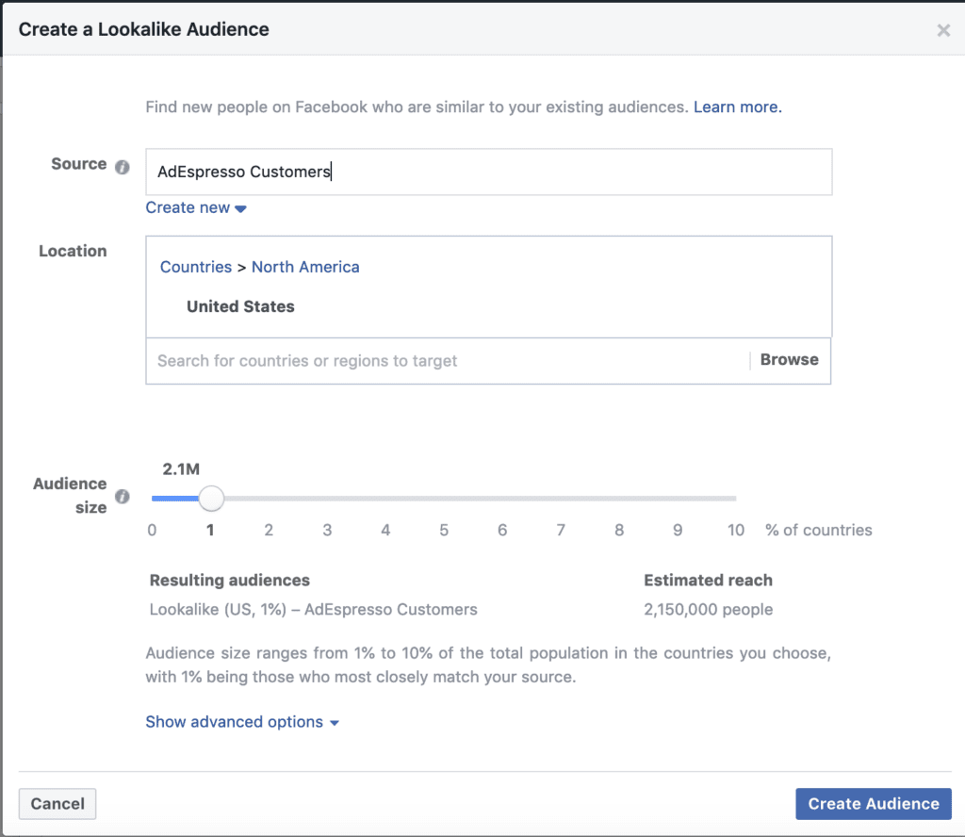965x837 pixels.
Task: Select the 5 percent mark on the scale
Action: 444,530
